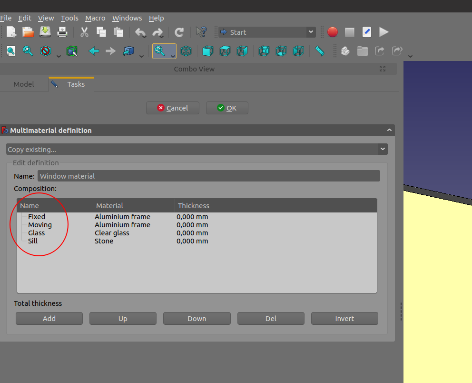
Task: Click the New document icon
Action: pyautogui.click(x=11, y=32)
